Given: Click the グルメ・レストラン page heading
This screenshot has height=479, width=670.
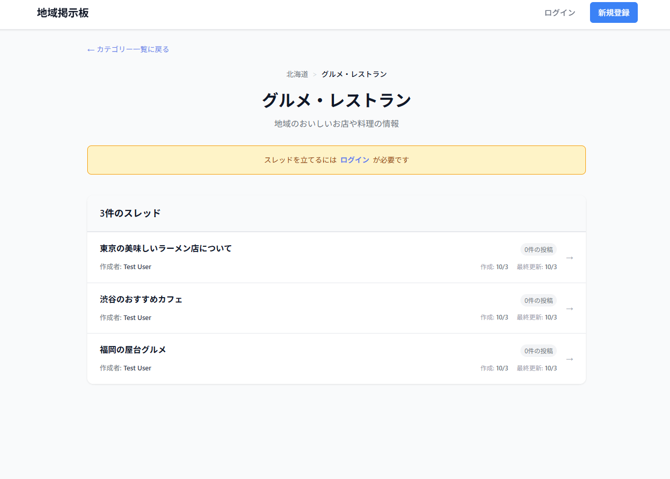Looking at the screenshot, I should (336, 100).
